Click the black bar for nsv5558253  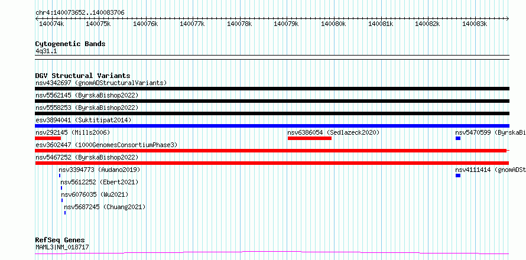pyautogui.click(x=272, y=113)
